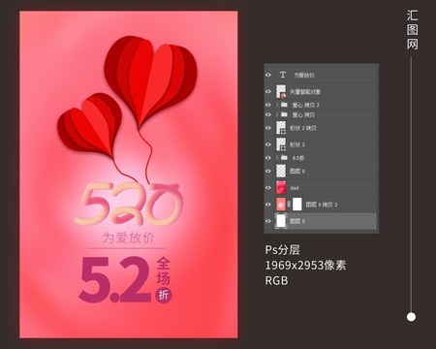Screen dimensions: 436x349
Task: Hide the dad layer
Action: (268, 188)
